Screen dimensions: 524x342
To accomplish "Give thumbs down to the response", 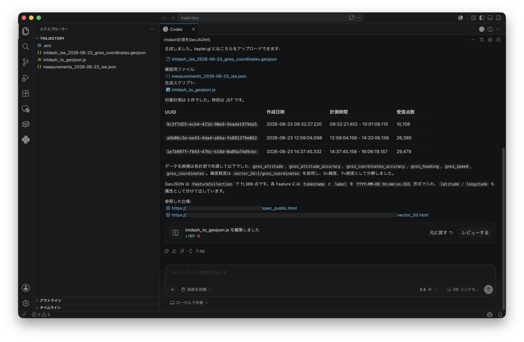I will point(182,251).
